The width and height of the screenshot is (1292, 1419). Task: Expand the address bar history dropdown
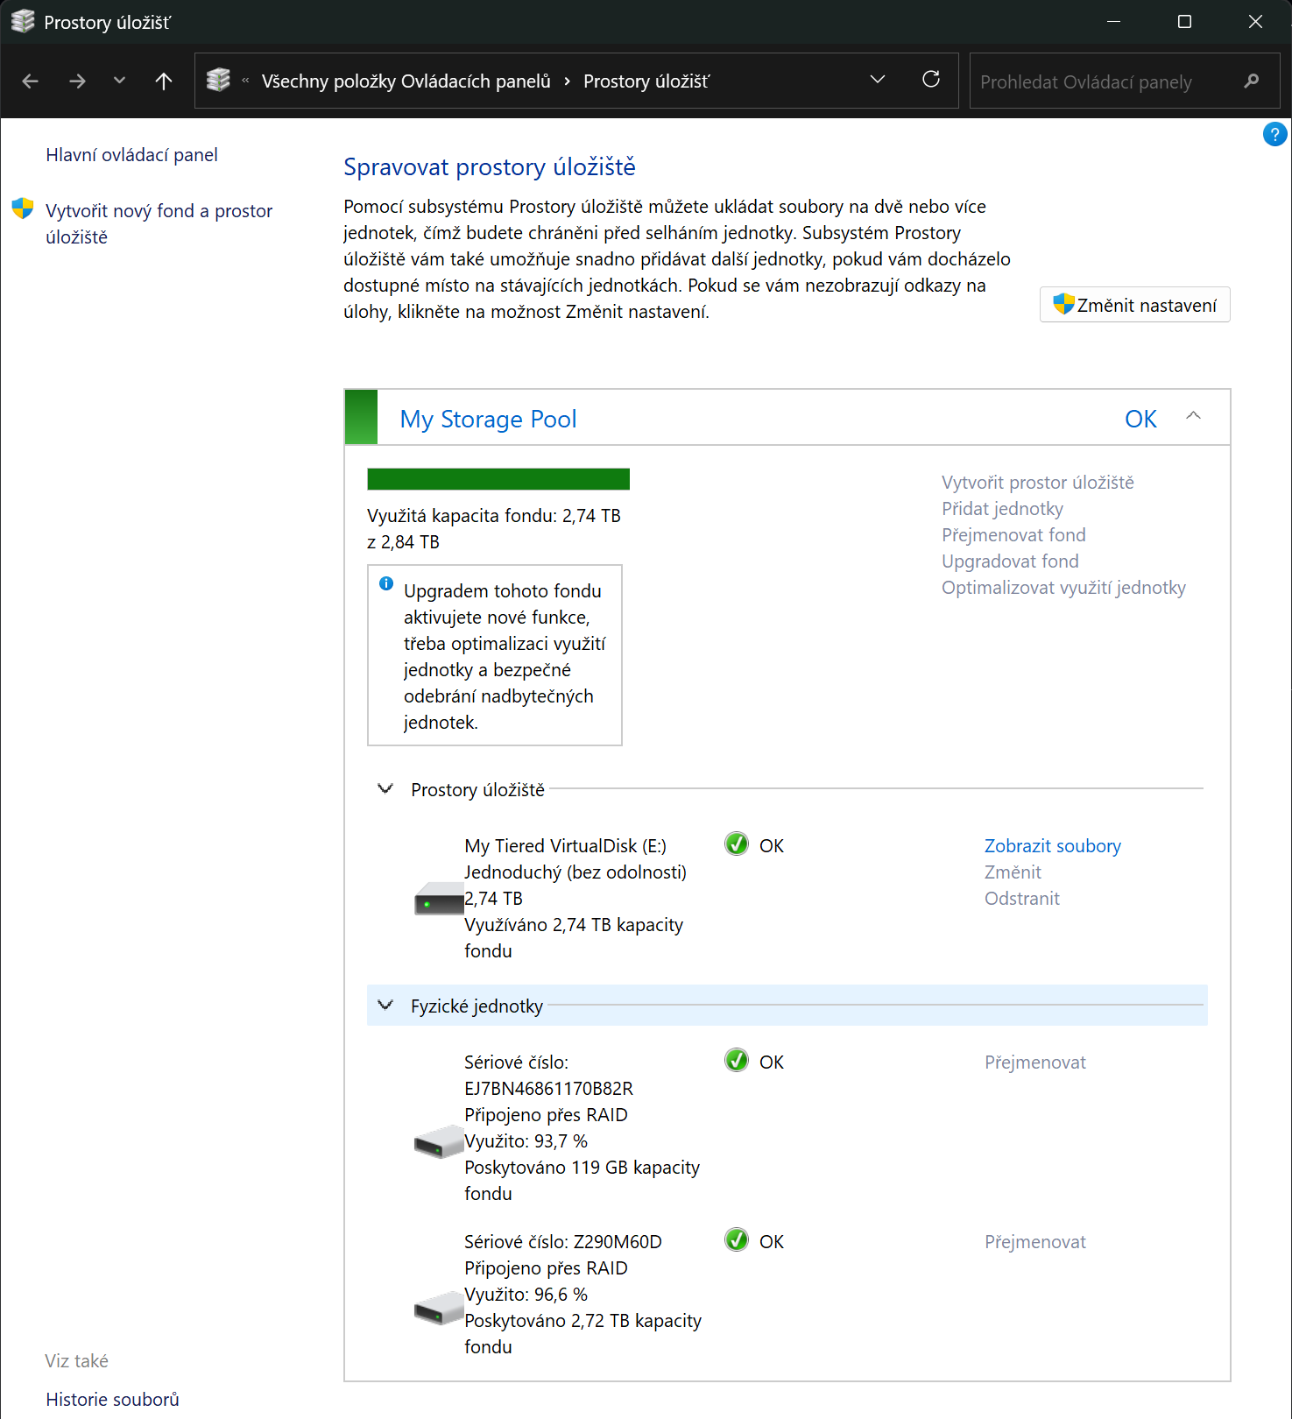click(877, 80)
